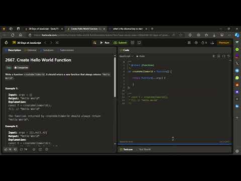The image size is (241, 181).
Task: Click the Premium button
Action: click(x=224, y=43)
